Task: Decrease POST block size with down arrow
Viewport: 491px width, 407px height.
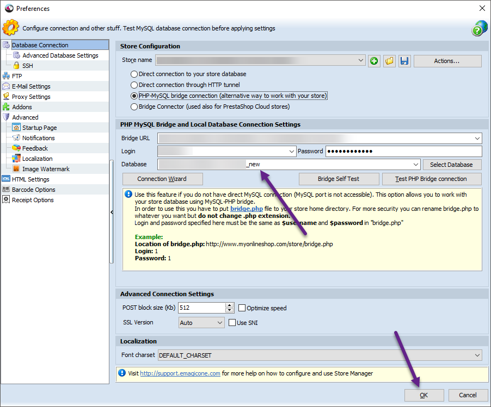Action: 230,310
